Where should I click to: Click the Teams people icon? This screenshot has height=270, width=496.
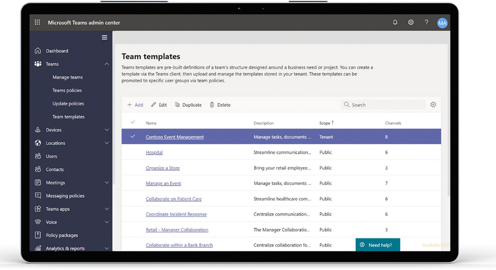(x=38, y=64)
